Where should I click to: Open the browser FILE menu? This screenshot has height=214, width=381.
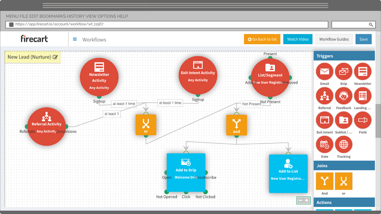pos(24,16)
